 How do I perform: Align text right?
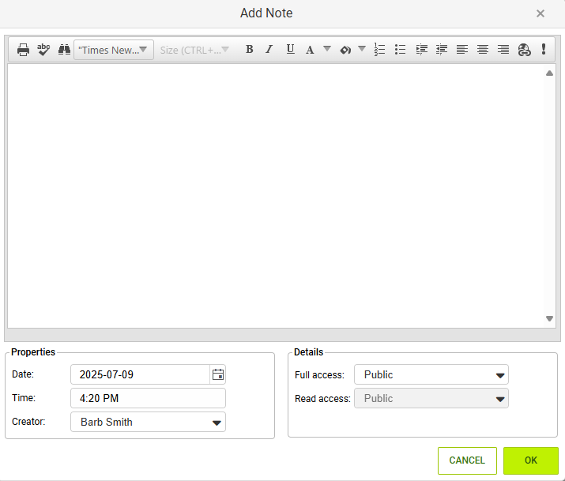(503, 49)
